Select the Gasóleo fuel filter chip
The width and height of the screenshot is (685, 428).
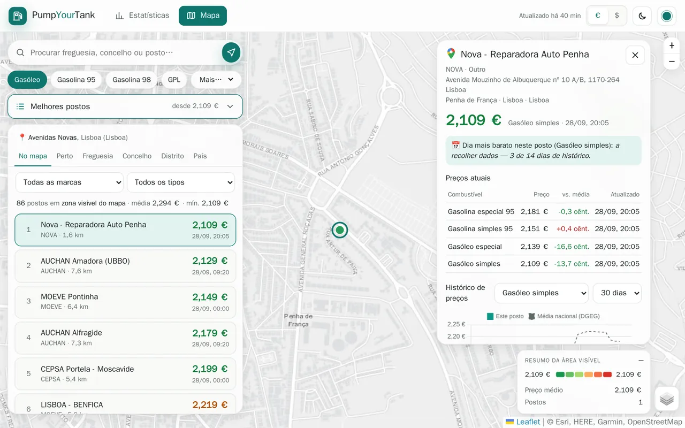tap(27, 80)
